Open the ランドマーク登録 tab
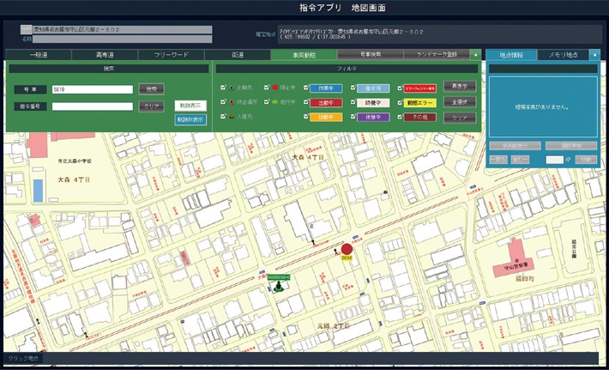This screenshot has height=370, width=609. [x=437, y=55]
